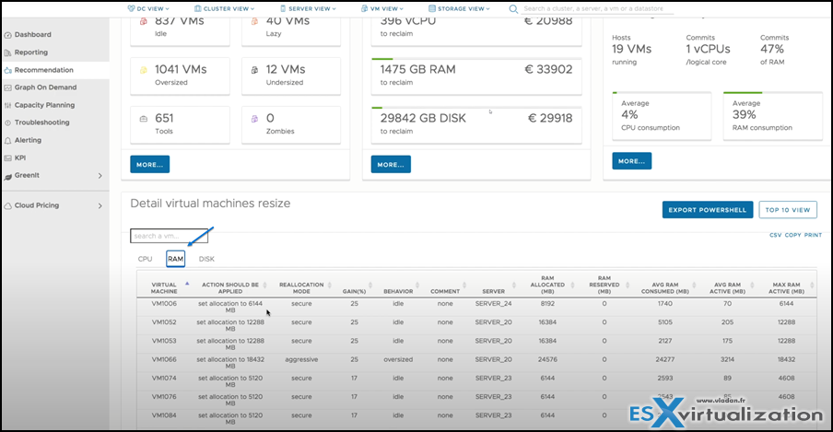Screen dimensions: 833x432
Task: Click the Capacity Planning bars icon
Action: (7, 105)
